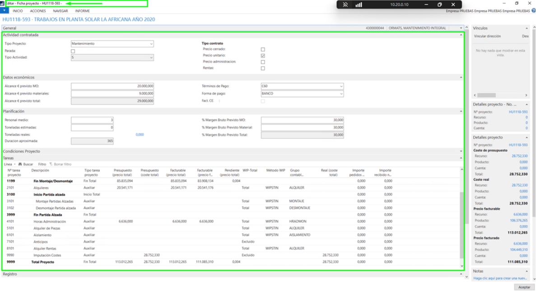Click the connection signal strength icon
The height and width of the screenshot is (291, 536).
point(359,5)
